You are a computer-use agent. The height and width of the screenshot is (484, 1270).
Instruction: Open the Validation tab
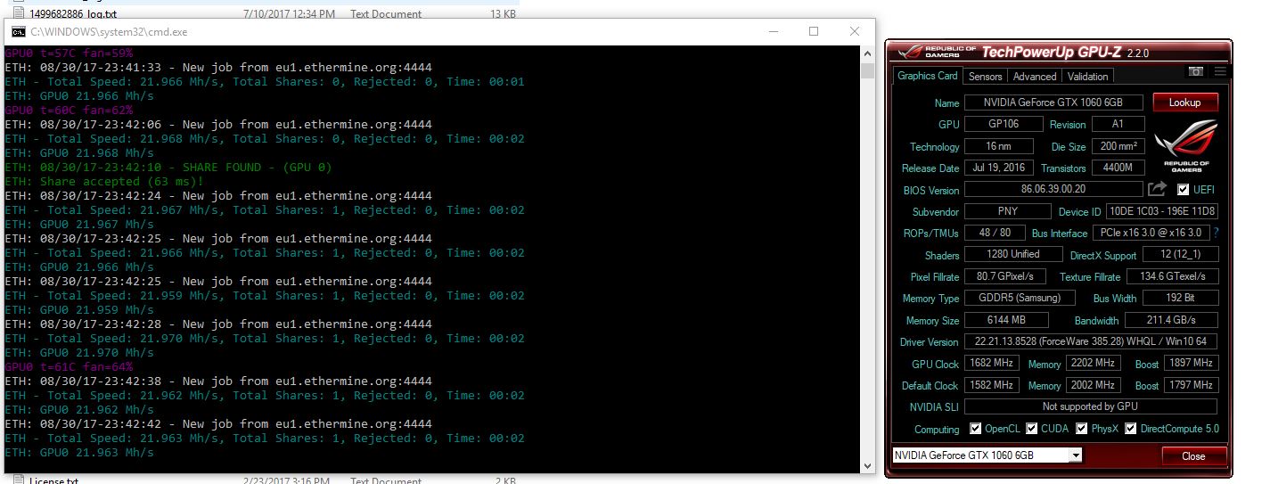click(x=1088, y=77)
